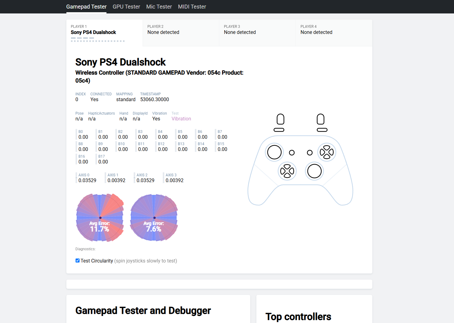Click the Vibration Yes field
The height and width of the screenshot is (323, 454).
point(160,116)
